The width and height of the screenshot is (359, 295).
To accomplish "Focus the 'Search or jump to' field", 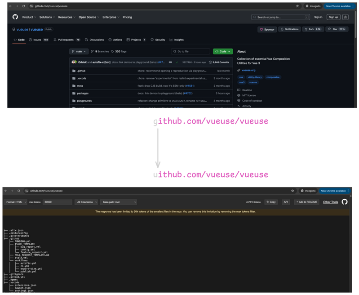I will tap(280, 17).
